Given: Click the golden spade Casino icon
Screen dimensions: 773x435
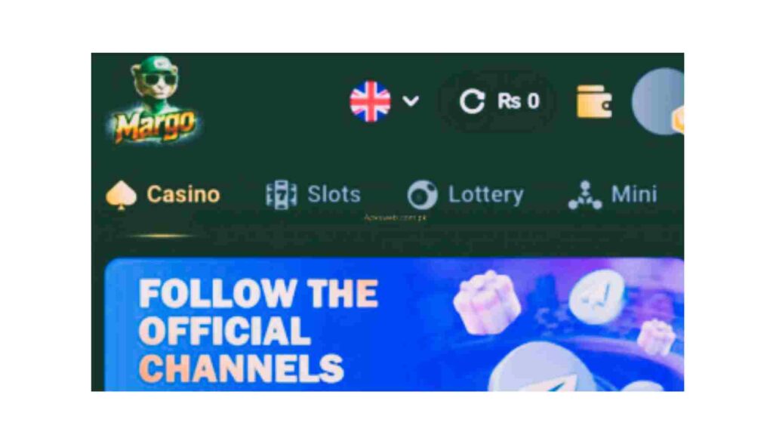Looking at the screenshot, I should click(x=122, y=196).
